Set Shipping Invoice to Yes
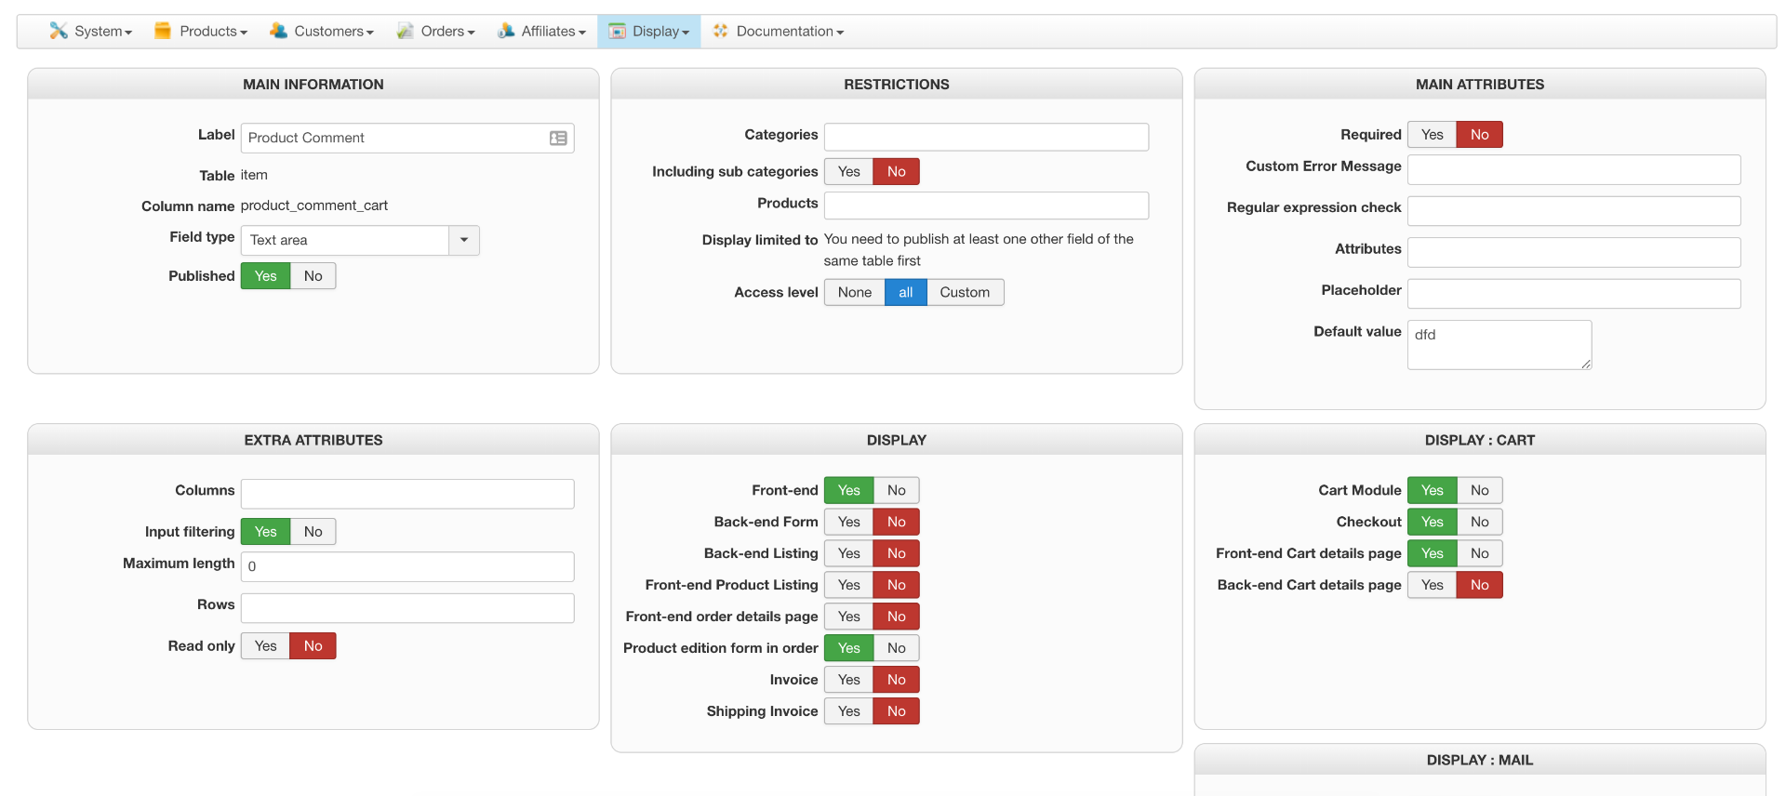 [x=849, y=711]
